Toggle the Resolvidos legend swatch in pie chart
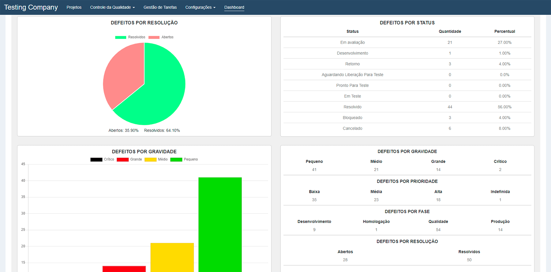This screenshot has height=272, width=551. click(121, 37)
